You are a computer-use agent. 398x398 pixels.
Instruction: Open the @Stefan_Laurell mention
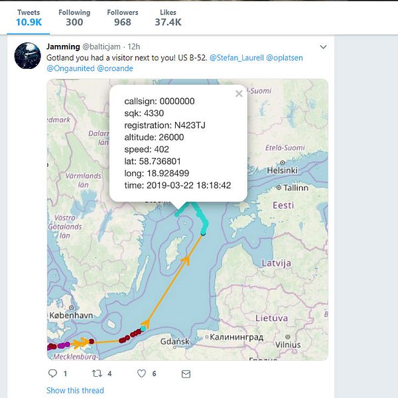coord(235,58)
